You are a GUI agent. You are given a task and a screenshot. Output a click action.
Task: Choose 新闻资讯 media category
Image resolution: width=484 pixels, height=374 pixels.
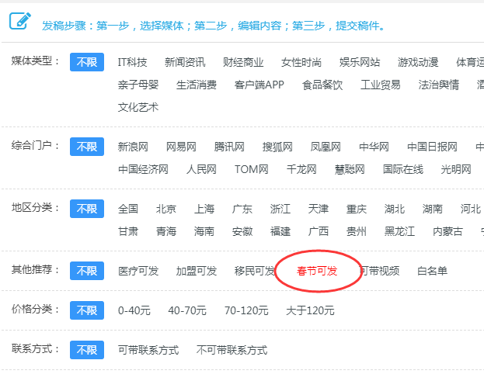point(185,62)
